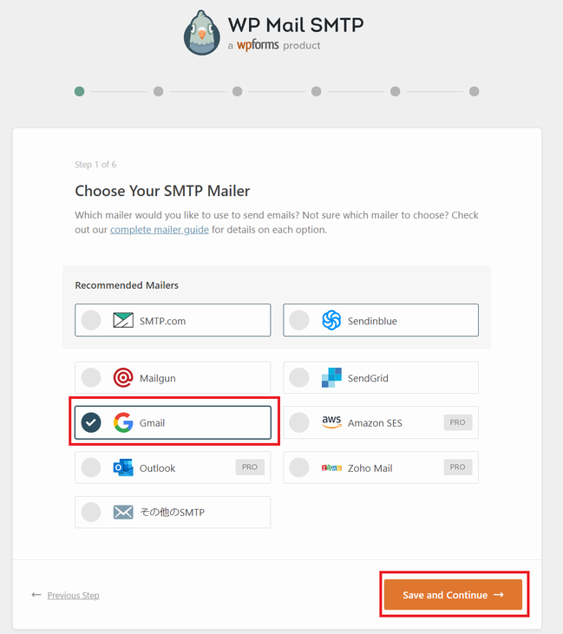The height and width of the screenshot is (634, 563).
Task: Click the last step indicator dot
Action: pos(475,91)
